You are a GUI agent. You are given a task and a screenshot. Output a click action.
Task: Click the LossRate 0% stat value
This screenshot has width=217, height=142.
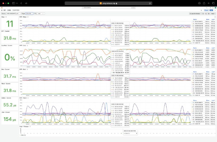point(10,57)
